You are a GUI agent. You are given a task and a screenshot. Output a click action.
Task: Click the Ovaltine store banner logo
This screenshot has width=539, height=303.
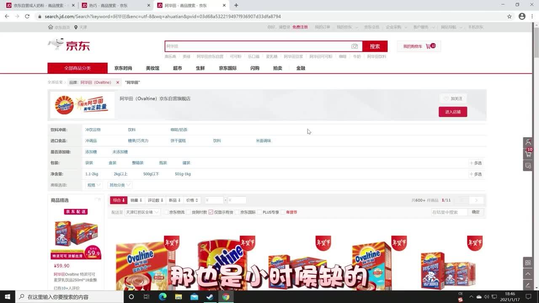pos(82,105)
